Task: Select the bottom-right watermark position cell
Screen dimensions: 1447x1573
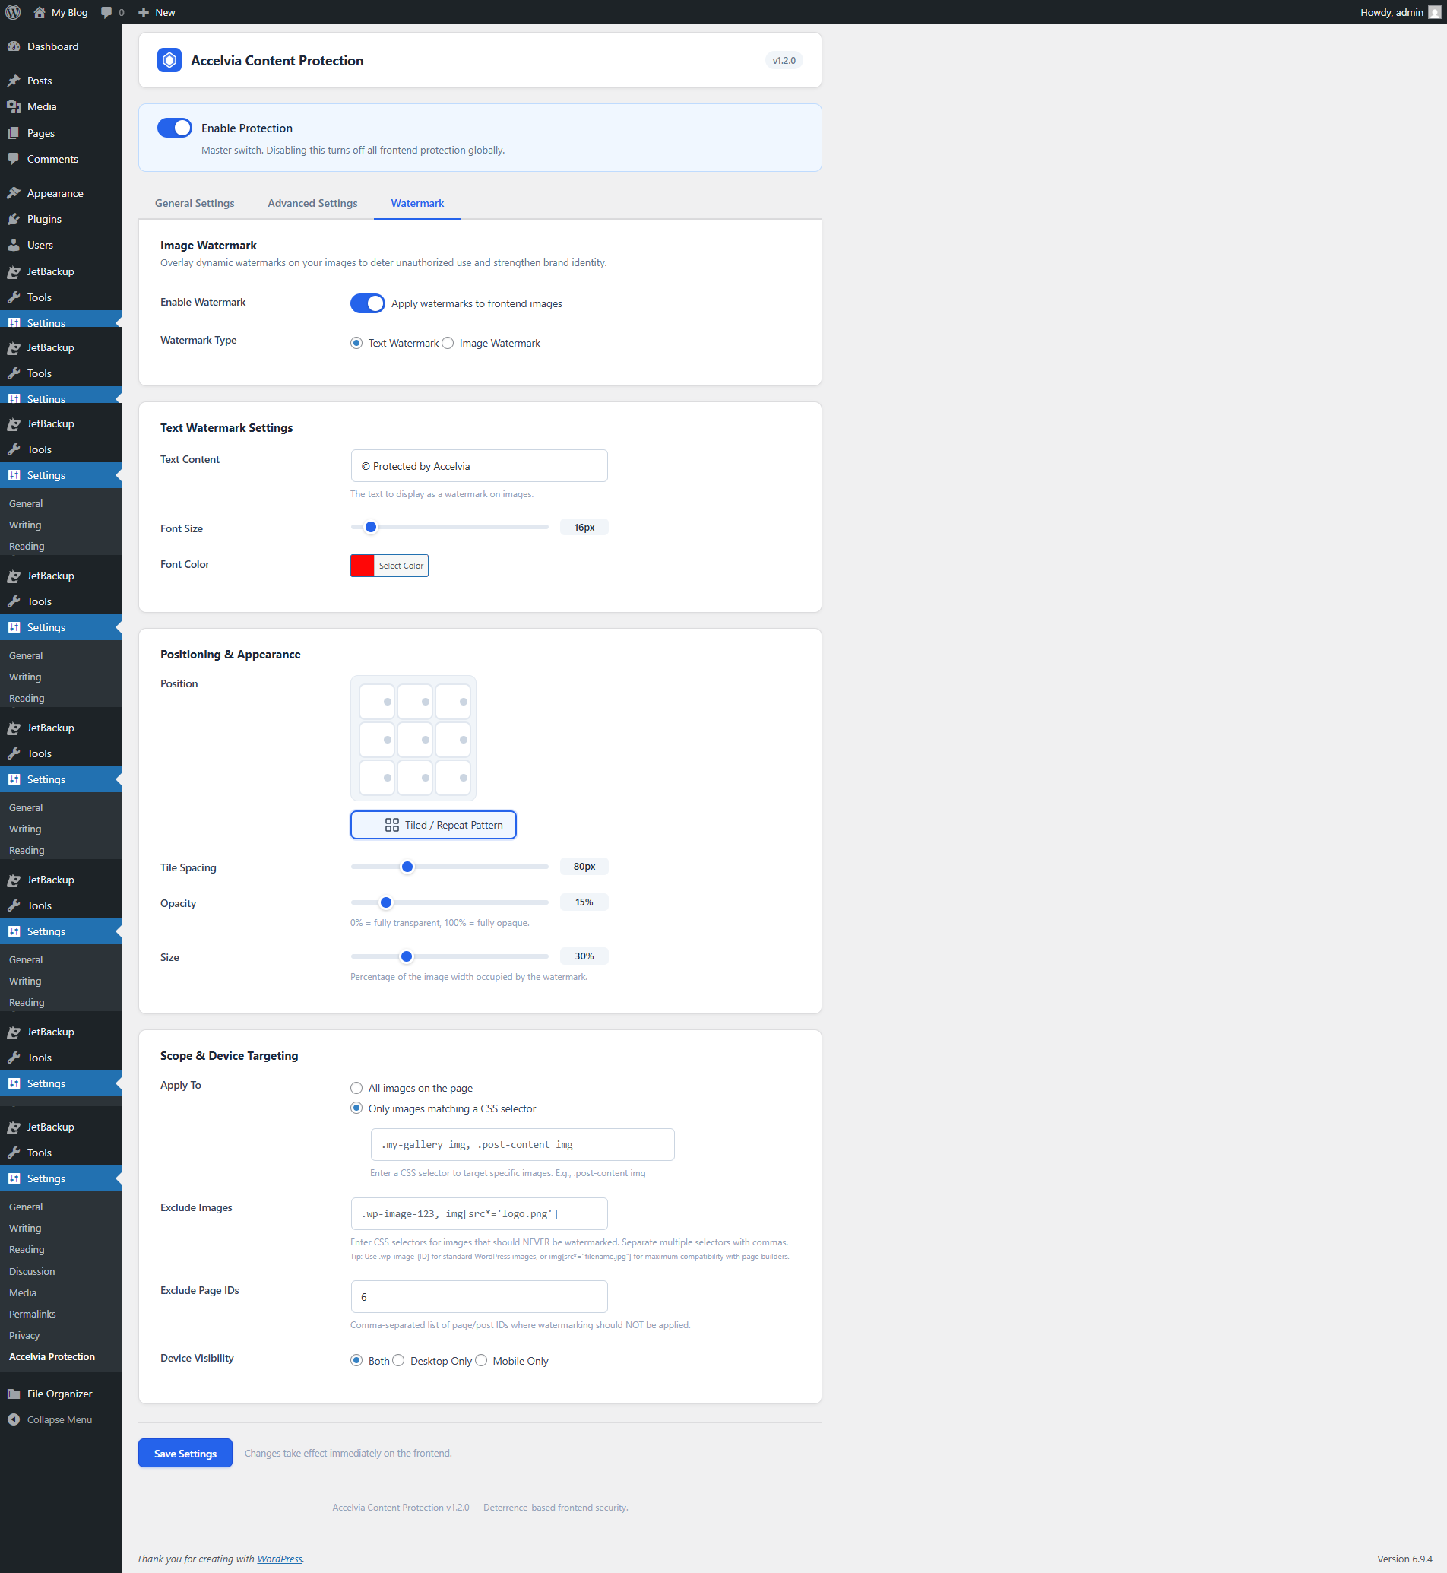Action: [453, 778]
